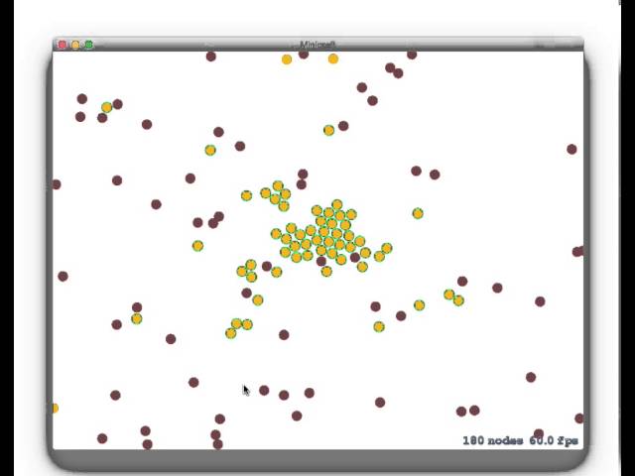Select the yellow node paired with a maroon node above the cluster

pyautogui.click(x=328, y=130)
